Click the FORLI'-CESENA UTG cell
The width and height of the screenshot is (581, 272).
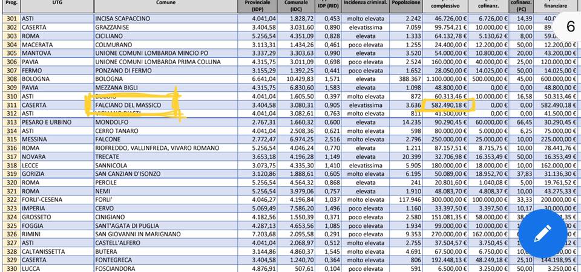click(x=57, y=200)
